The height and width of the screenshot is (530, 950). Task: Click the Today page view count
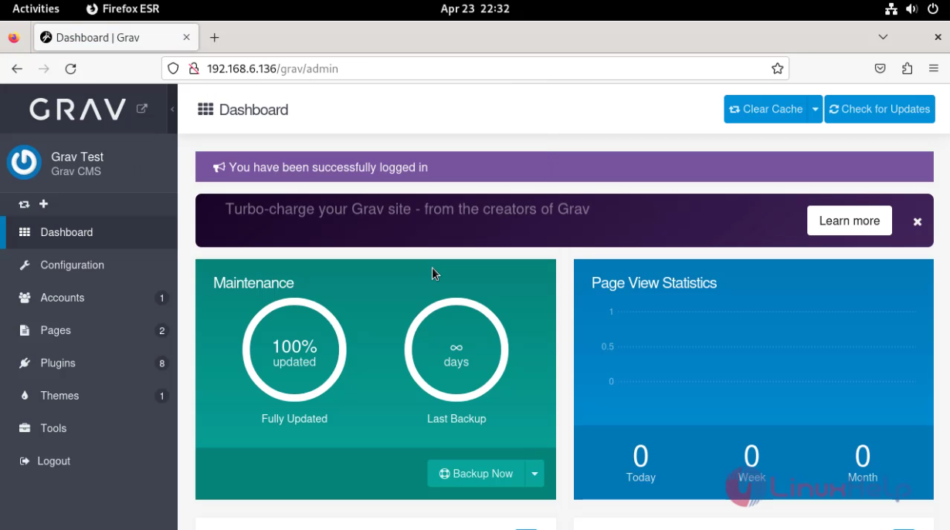coord(640,457)
